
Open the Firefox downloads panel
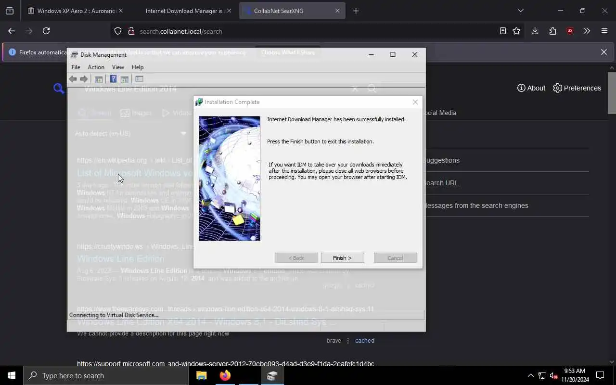click(535, 31)
